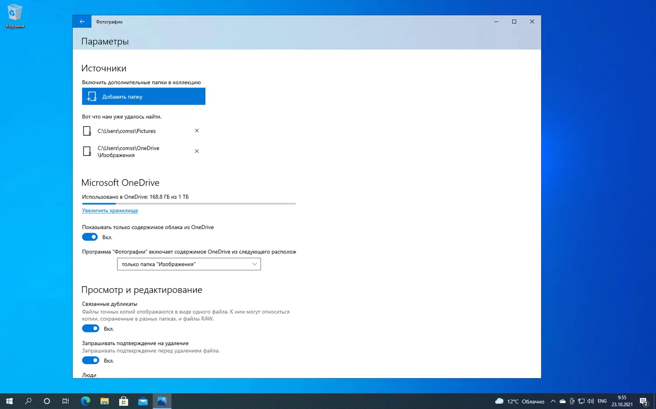
Task: Click the C:\Users\comss\Pictures path text
Action: tap(126, 131)
